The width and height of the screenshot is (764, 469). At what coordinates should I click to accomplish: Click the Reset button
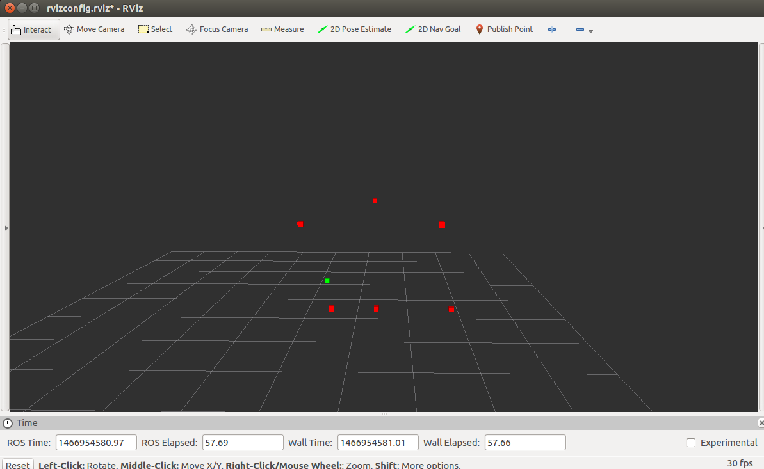tap(18, 465)
